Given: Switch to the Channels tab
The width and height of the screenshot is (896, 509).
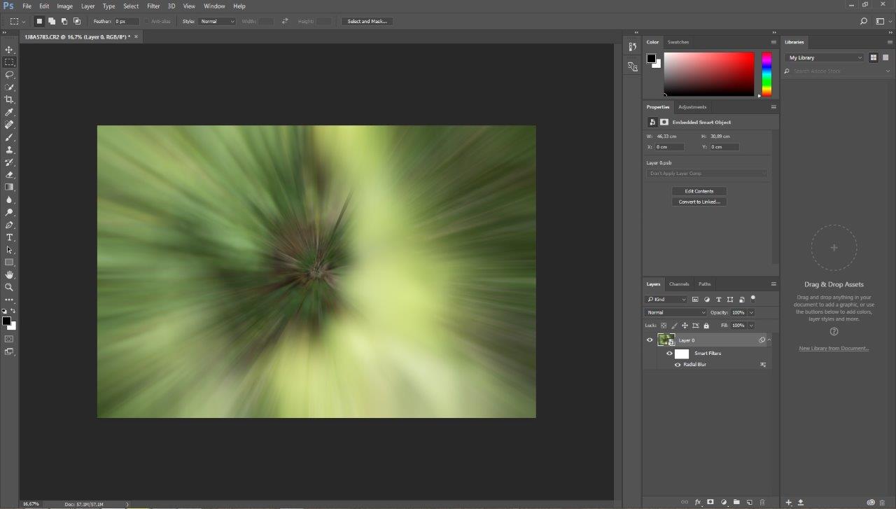Looking at the screenshot, I should [x=678, y=284].
